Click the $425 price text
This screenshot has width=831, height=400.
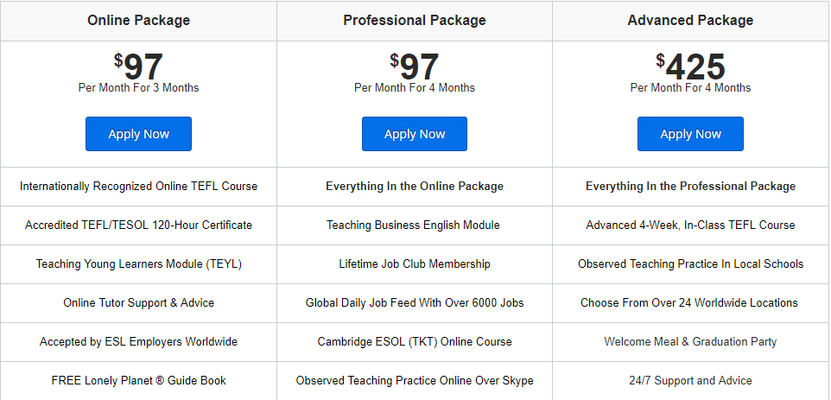coord(690,67)
